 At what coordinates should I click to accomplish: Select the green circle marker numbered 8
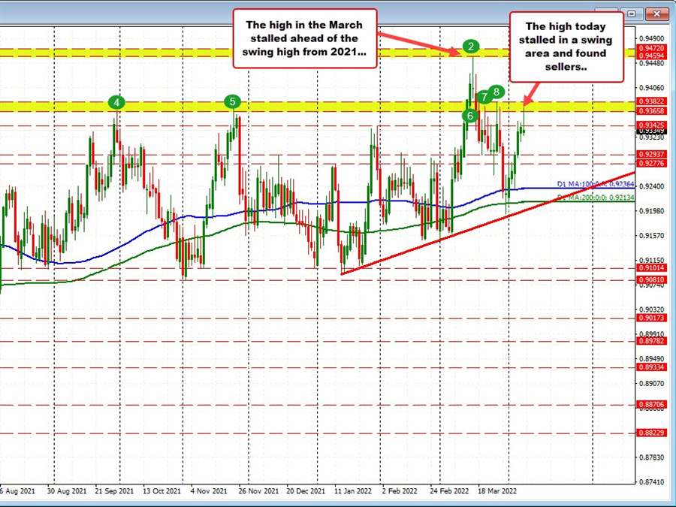[497, 91]
